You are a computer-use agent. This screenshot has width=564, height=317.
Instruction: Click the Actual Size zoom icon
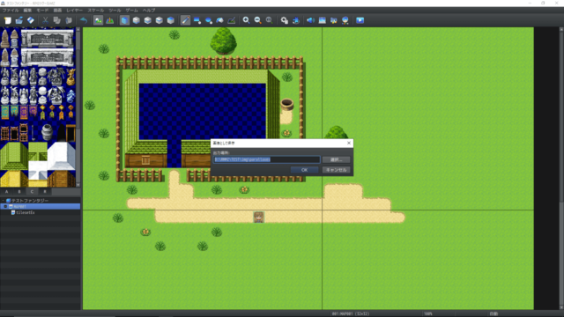(269, 20)
